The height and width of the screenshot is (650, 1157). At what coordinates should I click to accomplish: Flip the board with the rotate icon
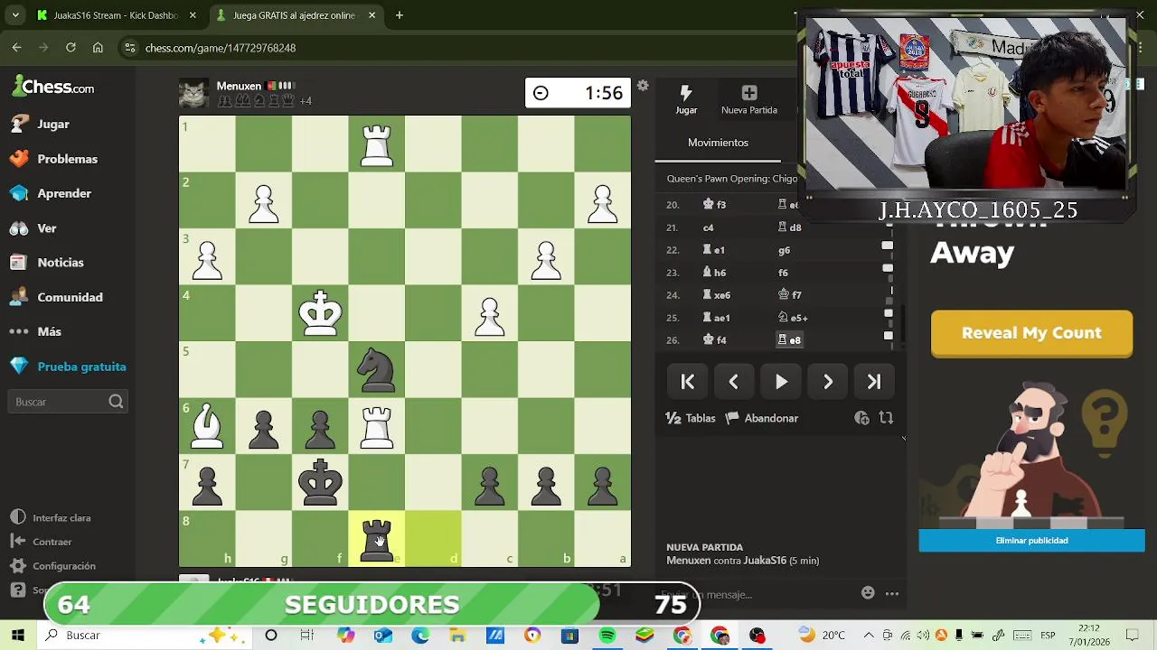pyautogui.click(x=886, y=418)
